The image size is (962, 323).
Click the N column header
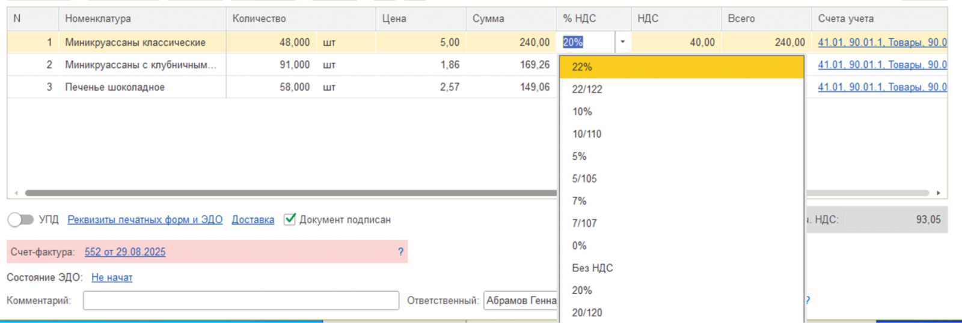(33, 19)
